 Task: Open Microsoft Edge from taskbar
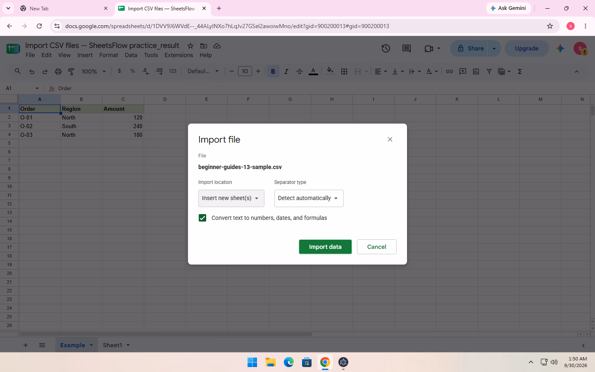point(289,362)
